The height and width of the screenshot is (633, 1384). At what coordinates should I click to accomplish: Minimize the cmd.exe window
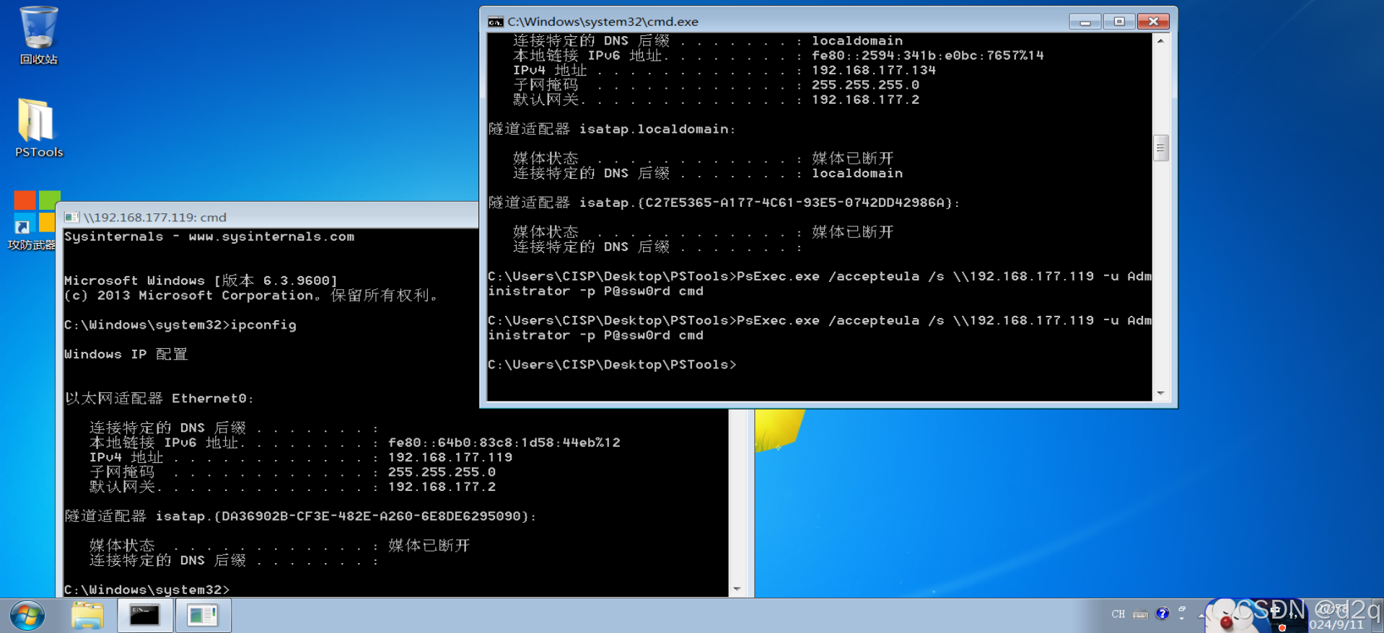1085,22
